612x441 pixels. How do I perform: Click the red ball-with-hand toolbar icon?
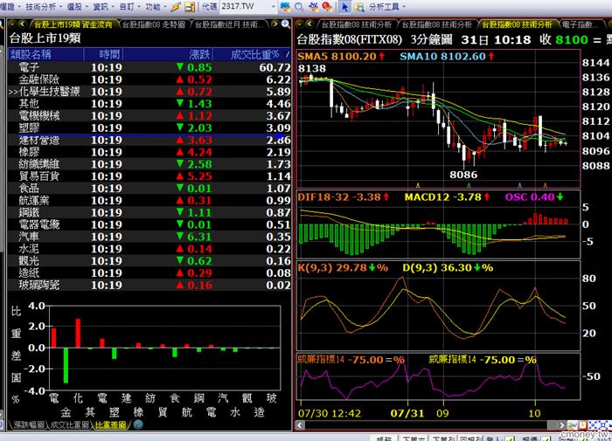[x=327, y=7]
